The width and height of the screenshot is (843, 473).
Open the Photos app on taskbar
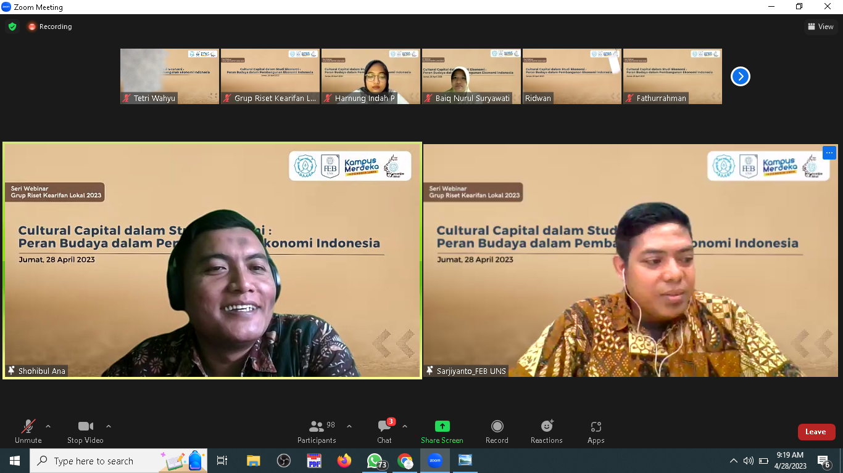point(465,461)
